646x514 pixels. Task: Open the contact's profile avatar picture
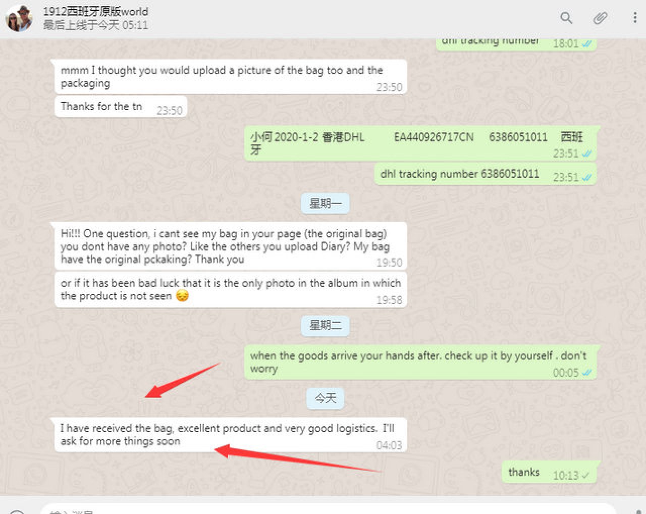(19, 18)
